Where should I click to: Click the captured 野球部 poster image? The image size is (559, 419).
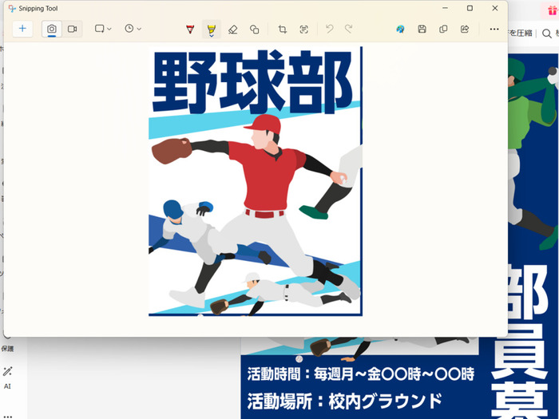(x=256, y=181)
